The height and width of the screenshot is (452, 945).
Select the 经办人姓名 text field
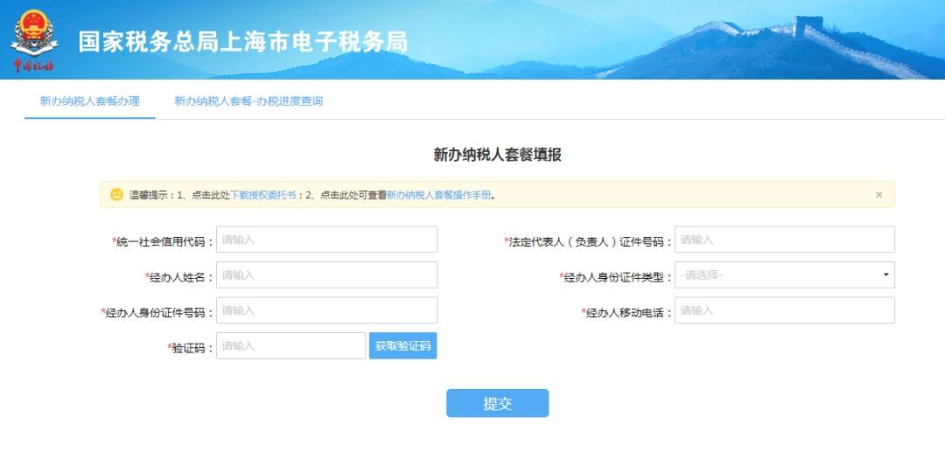pyautogui.click(x=326, y=275)
